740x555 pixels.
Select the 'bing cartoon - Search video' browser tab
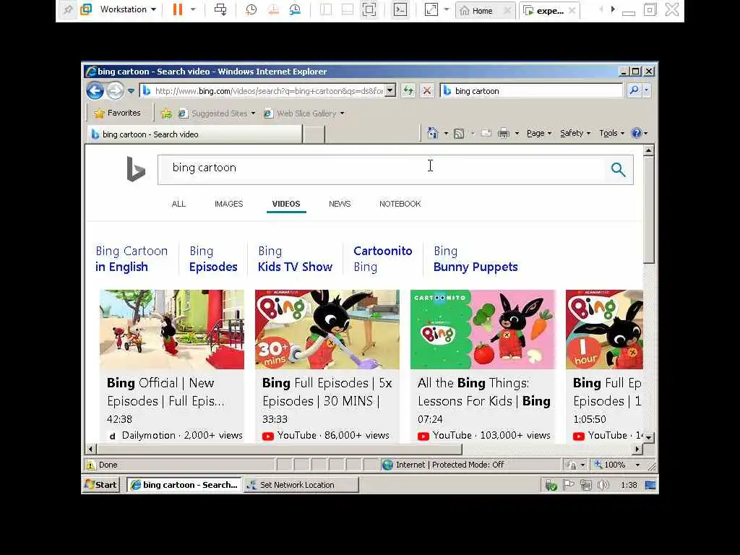194,134
